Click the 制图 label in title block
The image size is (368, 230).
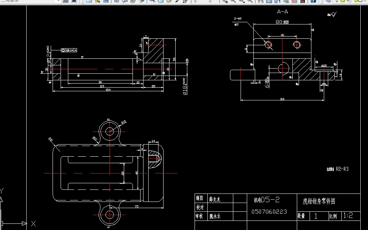tap(199, 198)
